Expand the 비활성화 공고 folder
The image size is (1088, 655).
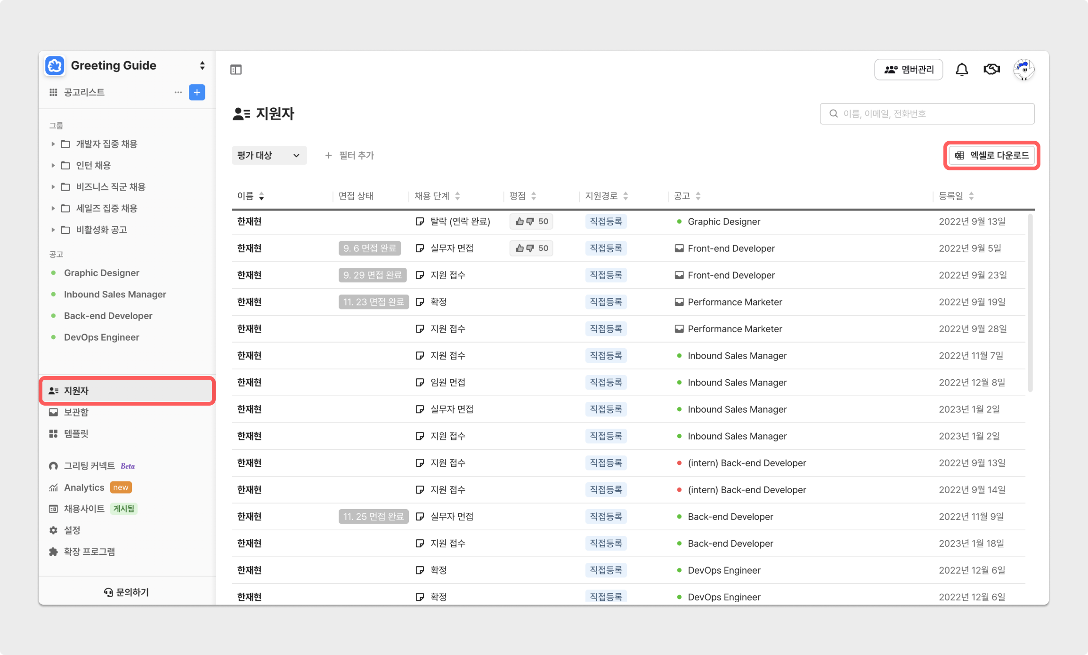point(53,230)
